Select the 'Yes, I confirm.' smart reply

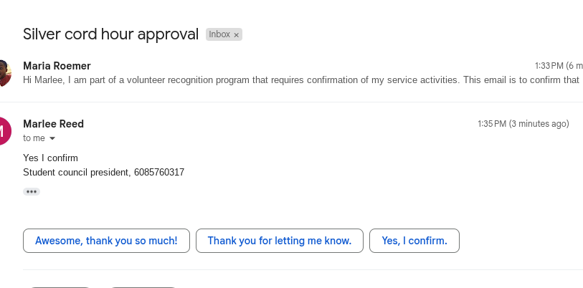(x=414, y=241)
